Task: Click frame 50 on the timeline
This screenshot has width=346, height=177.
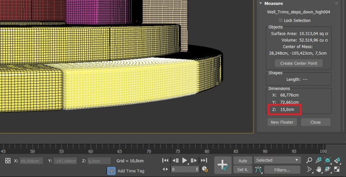Action: point(32,151)
